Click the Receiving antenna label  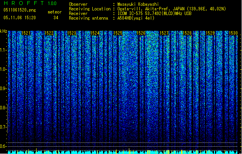pyautogui.click(x=88, y=18)
